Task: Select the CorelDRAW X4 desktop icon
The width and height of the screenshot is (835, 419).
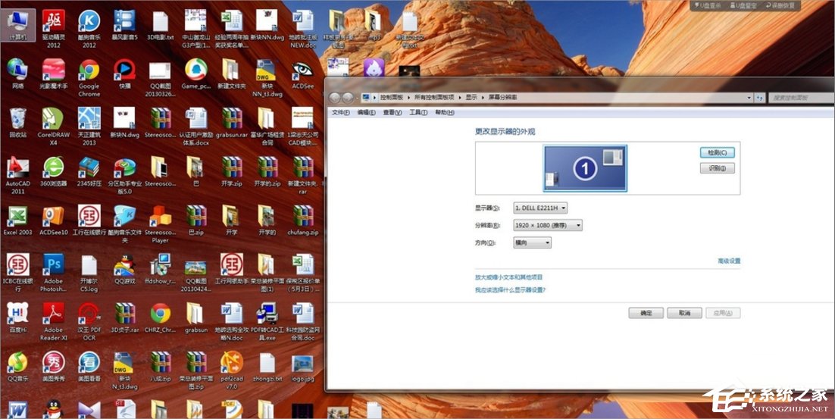Action: pyautogui.click(x=53, y=120)
